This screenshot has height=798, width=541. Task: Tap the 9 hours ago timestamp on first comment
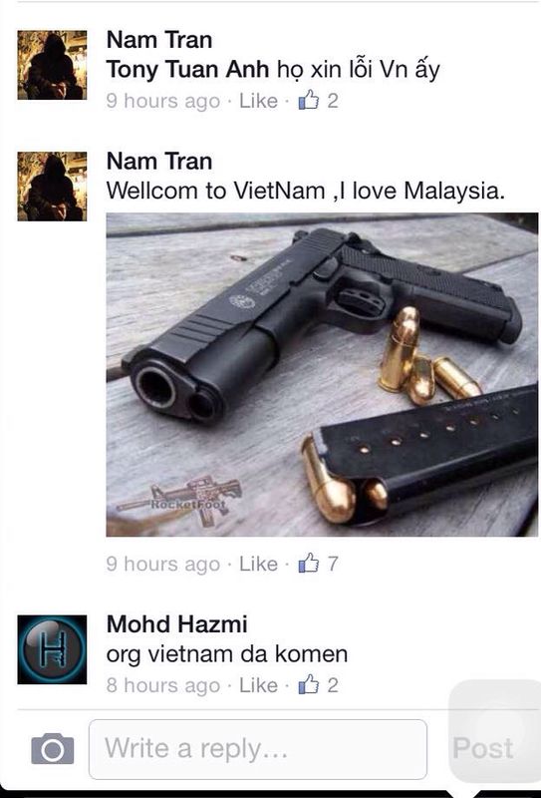click(163, 101)
